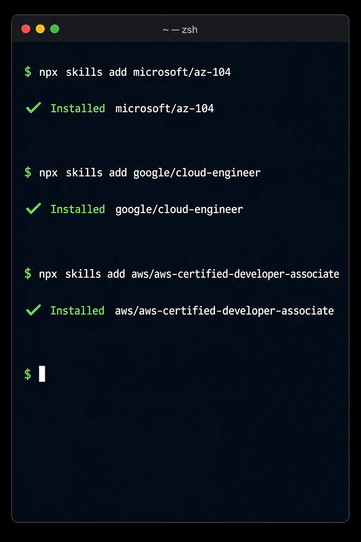The width and height of the screenshot is (361, 542).
Task: Click the command 'npx skills add google/cloud-engineer'
Action: 150,173
